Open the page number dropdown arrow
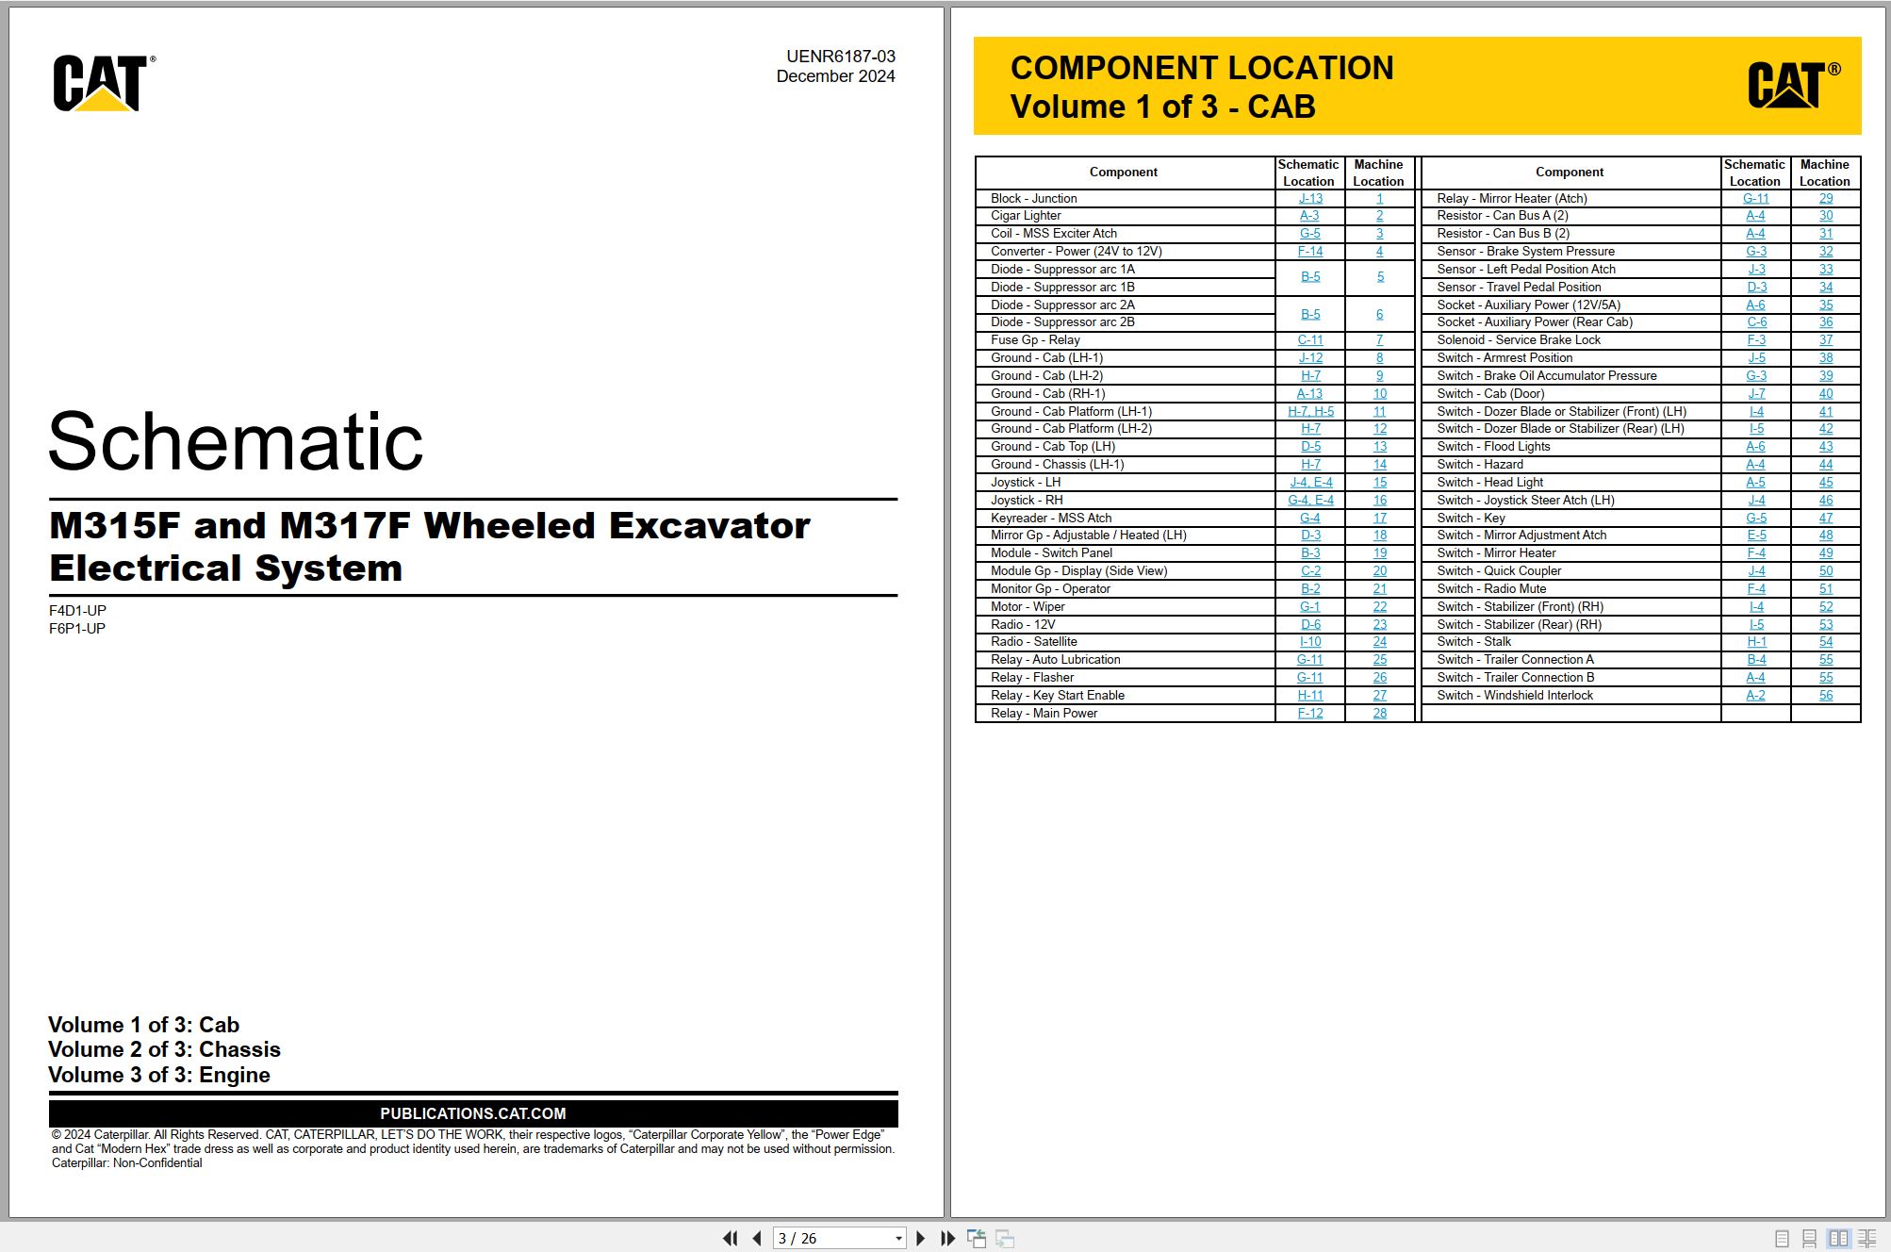Image resolution: width=1891 pixels, height=1252 pixels. [x=898, y=1238]
